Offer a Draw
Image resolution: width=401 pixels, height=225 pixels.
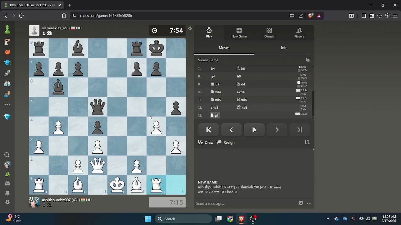(x=206, y=142)
